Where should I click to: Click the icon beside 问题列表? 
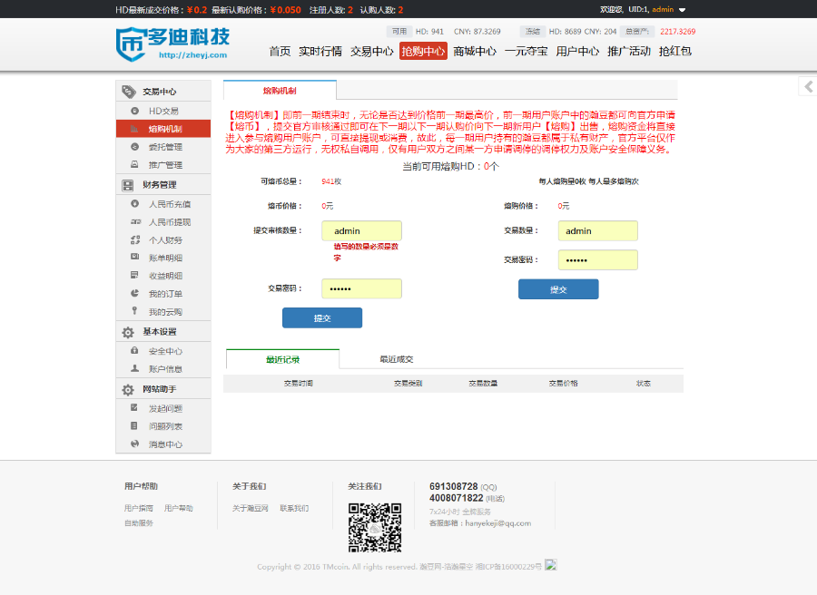(x=134, y=425)
